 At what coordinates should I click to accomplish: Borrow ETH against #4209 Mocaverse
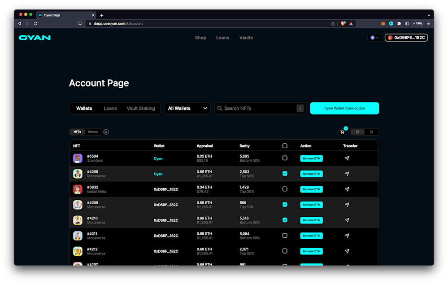coord(311,205)
